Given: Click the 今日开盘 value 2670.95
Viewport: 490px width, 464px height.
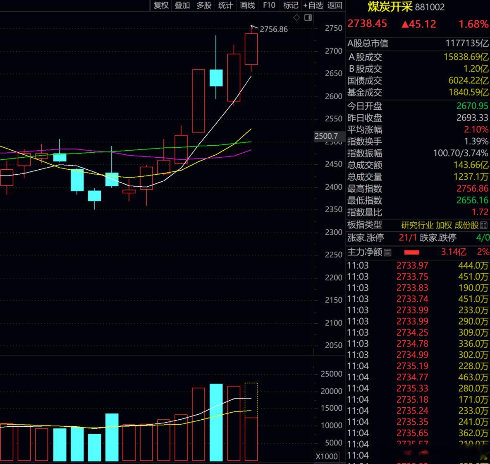Looking at the screenshot, I should tap(472, 106).
